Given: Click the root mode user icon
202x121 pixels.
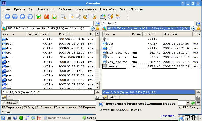Looking at the screenshot, I should point(118,17).
